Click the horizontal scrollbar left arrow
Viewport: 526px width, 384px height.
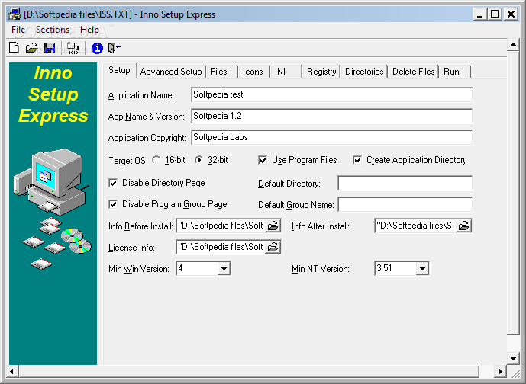12,371
